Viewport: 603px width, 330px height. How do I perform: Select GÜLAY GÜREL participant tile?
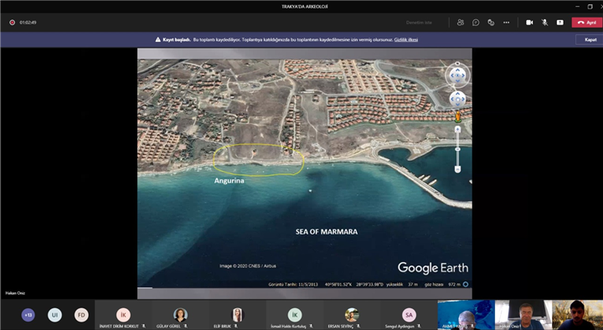click(x=180, y=315)
